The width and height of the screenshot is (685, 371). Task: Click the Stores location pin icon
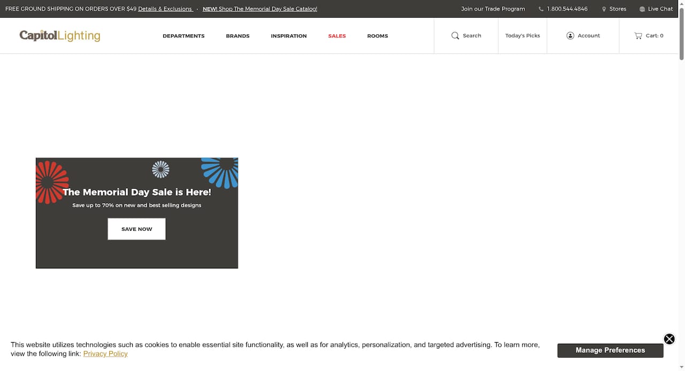604,9
